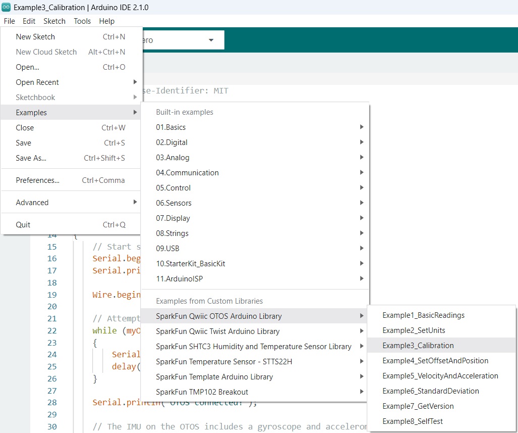Choose Example8_SelfTest example
The width and height of the screenshot is (518, 433).
tap(413, 421)
